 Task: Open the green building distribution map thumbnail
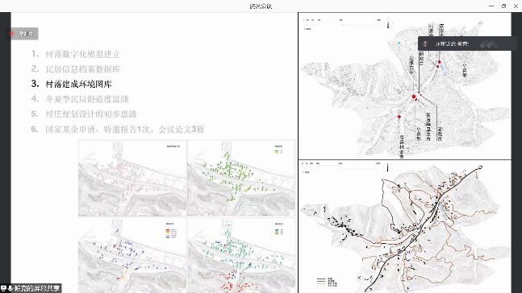click(241, 178)
